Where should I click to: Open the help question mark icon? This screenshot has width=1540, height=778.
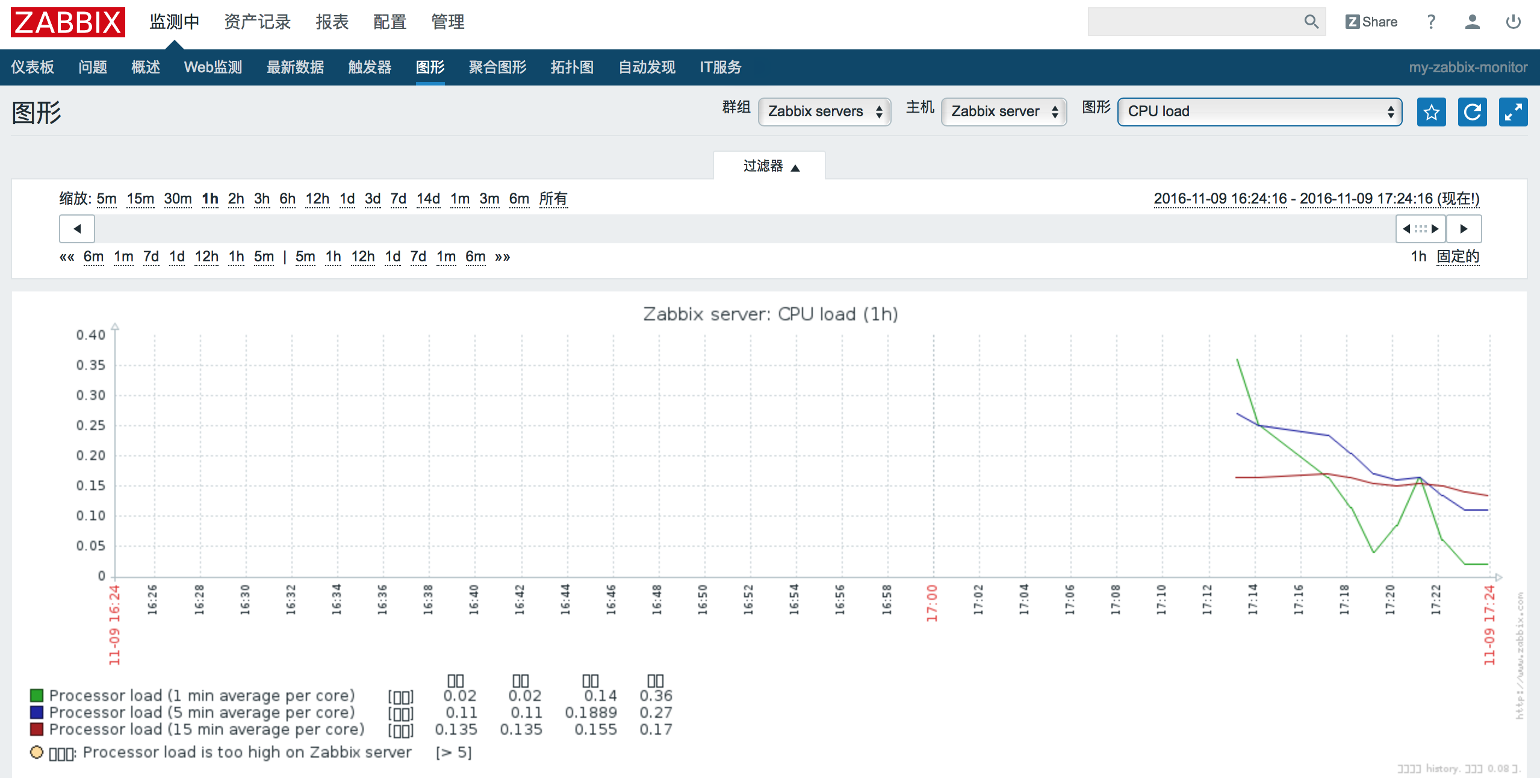pyautogui.click(x=1431, y=22)
